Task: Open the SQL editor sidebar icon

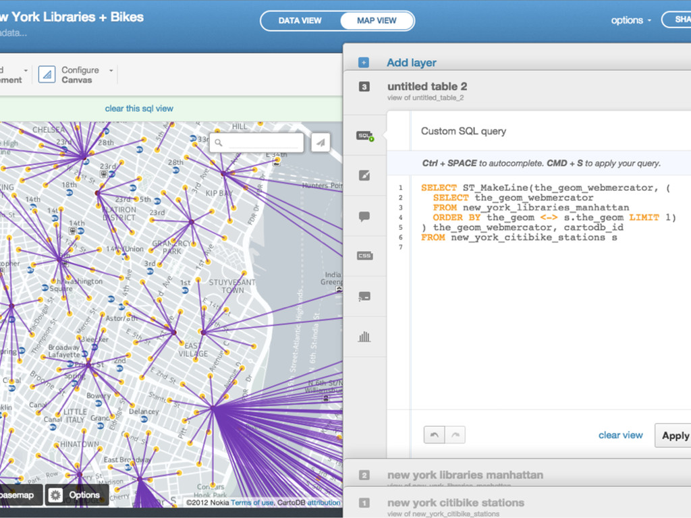Action: coord(365,136)
